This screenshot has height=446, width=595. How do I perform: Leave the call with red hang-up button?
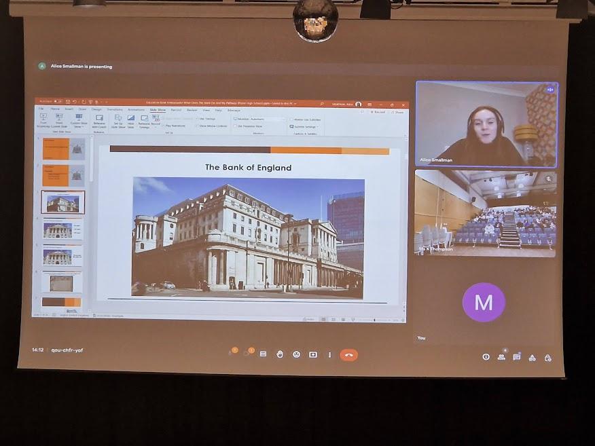[x=348, y=355]
